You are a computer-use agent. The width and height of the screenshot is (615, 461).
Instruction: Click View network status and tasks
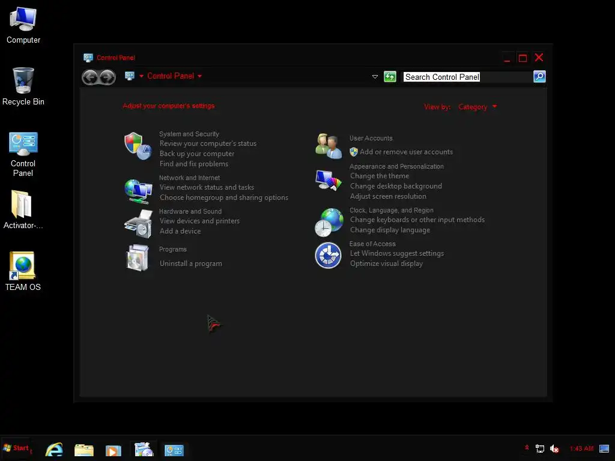(x=207, y=187)
